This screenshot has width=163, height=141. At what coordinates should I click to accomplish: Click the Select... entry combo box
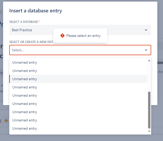click(80, 50)
